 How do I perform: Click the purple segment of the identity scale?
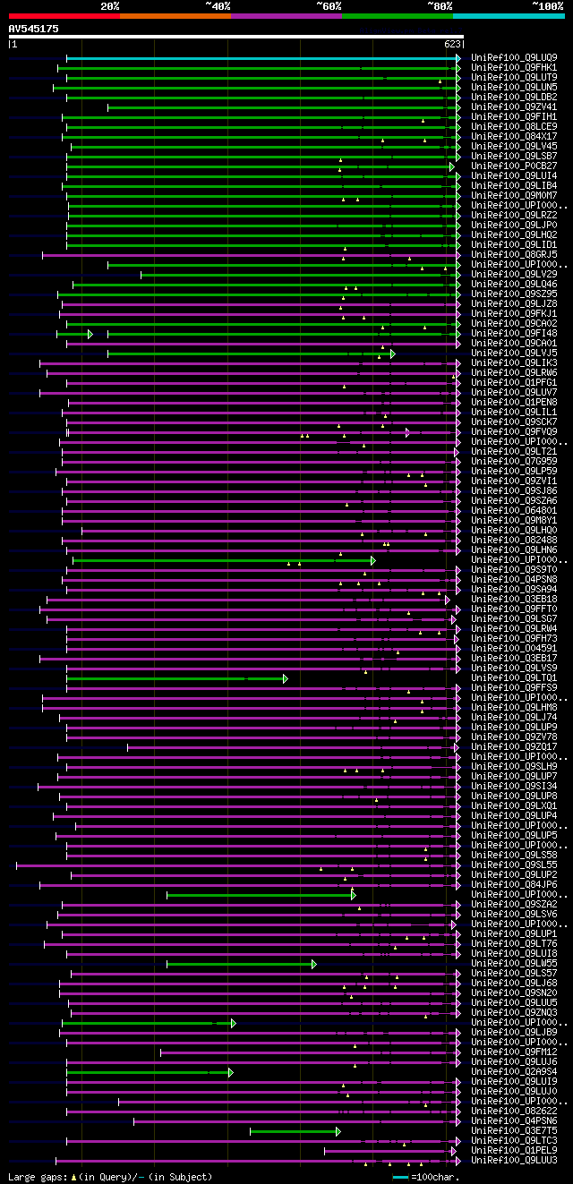point(286,16)
